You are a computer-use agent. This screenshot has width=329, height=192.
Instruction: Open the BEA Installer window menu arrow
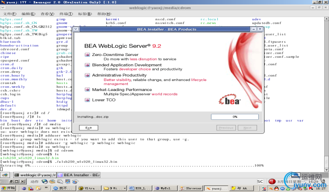76,29
